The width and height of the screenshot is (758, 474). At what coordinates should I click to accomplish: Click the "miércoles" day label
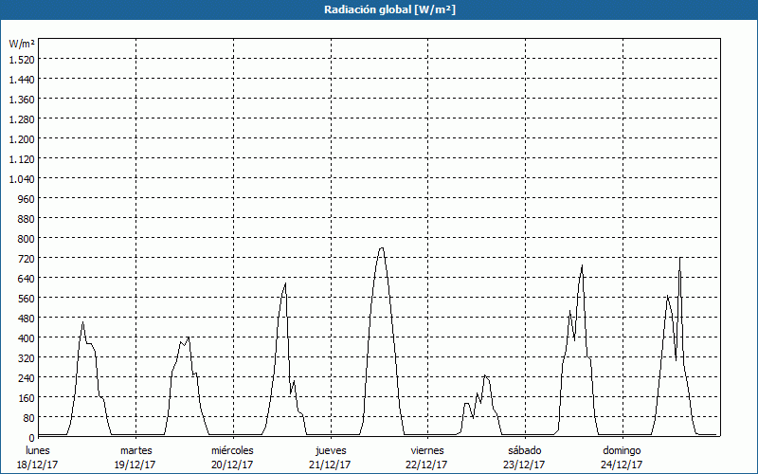232,450
